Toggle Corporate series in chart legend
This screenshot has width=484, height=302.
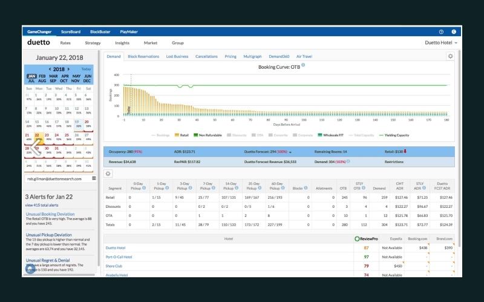pos(303,135)
